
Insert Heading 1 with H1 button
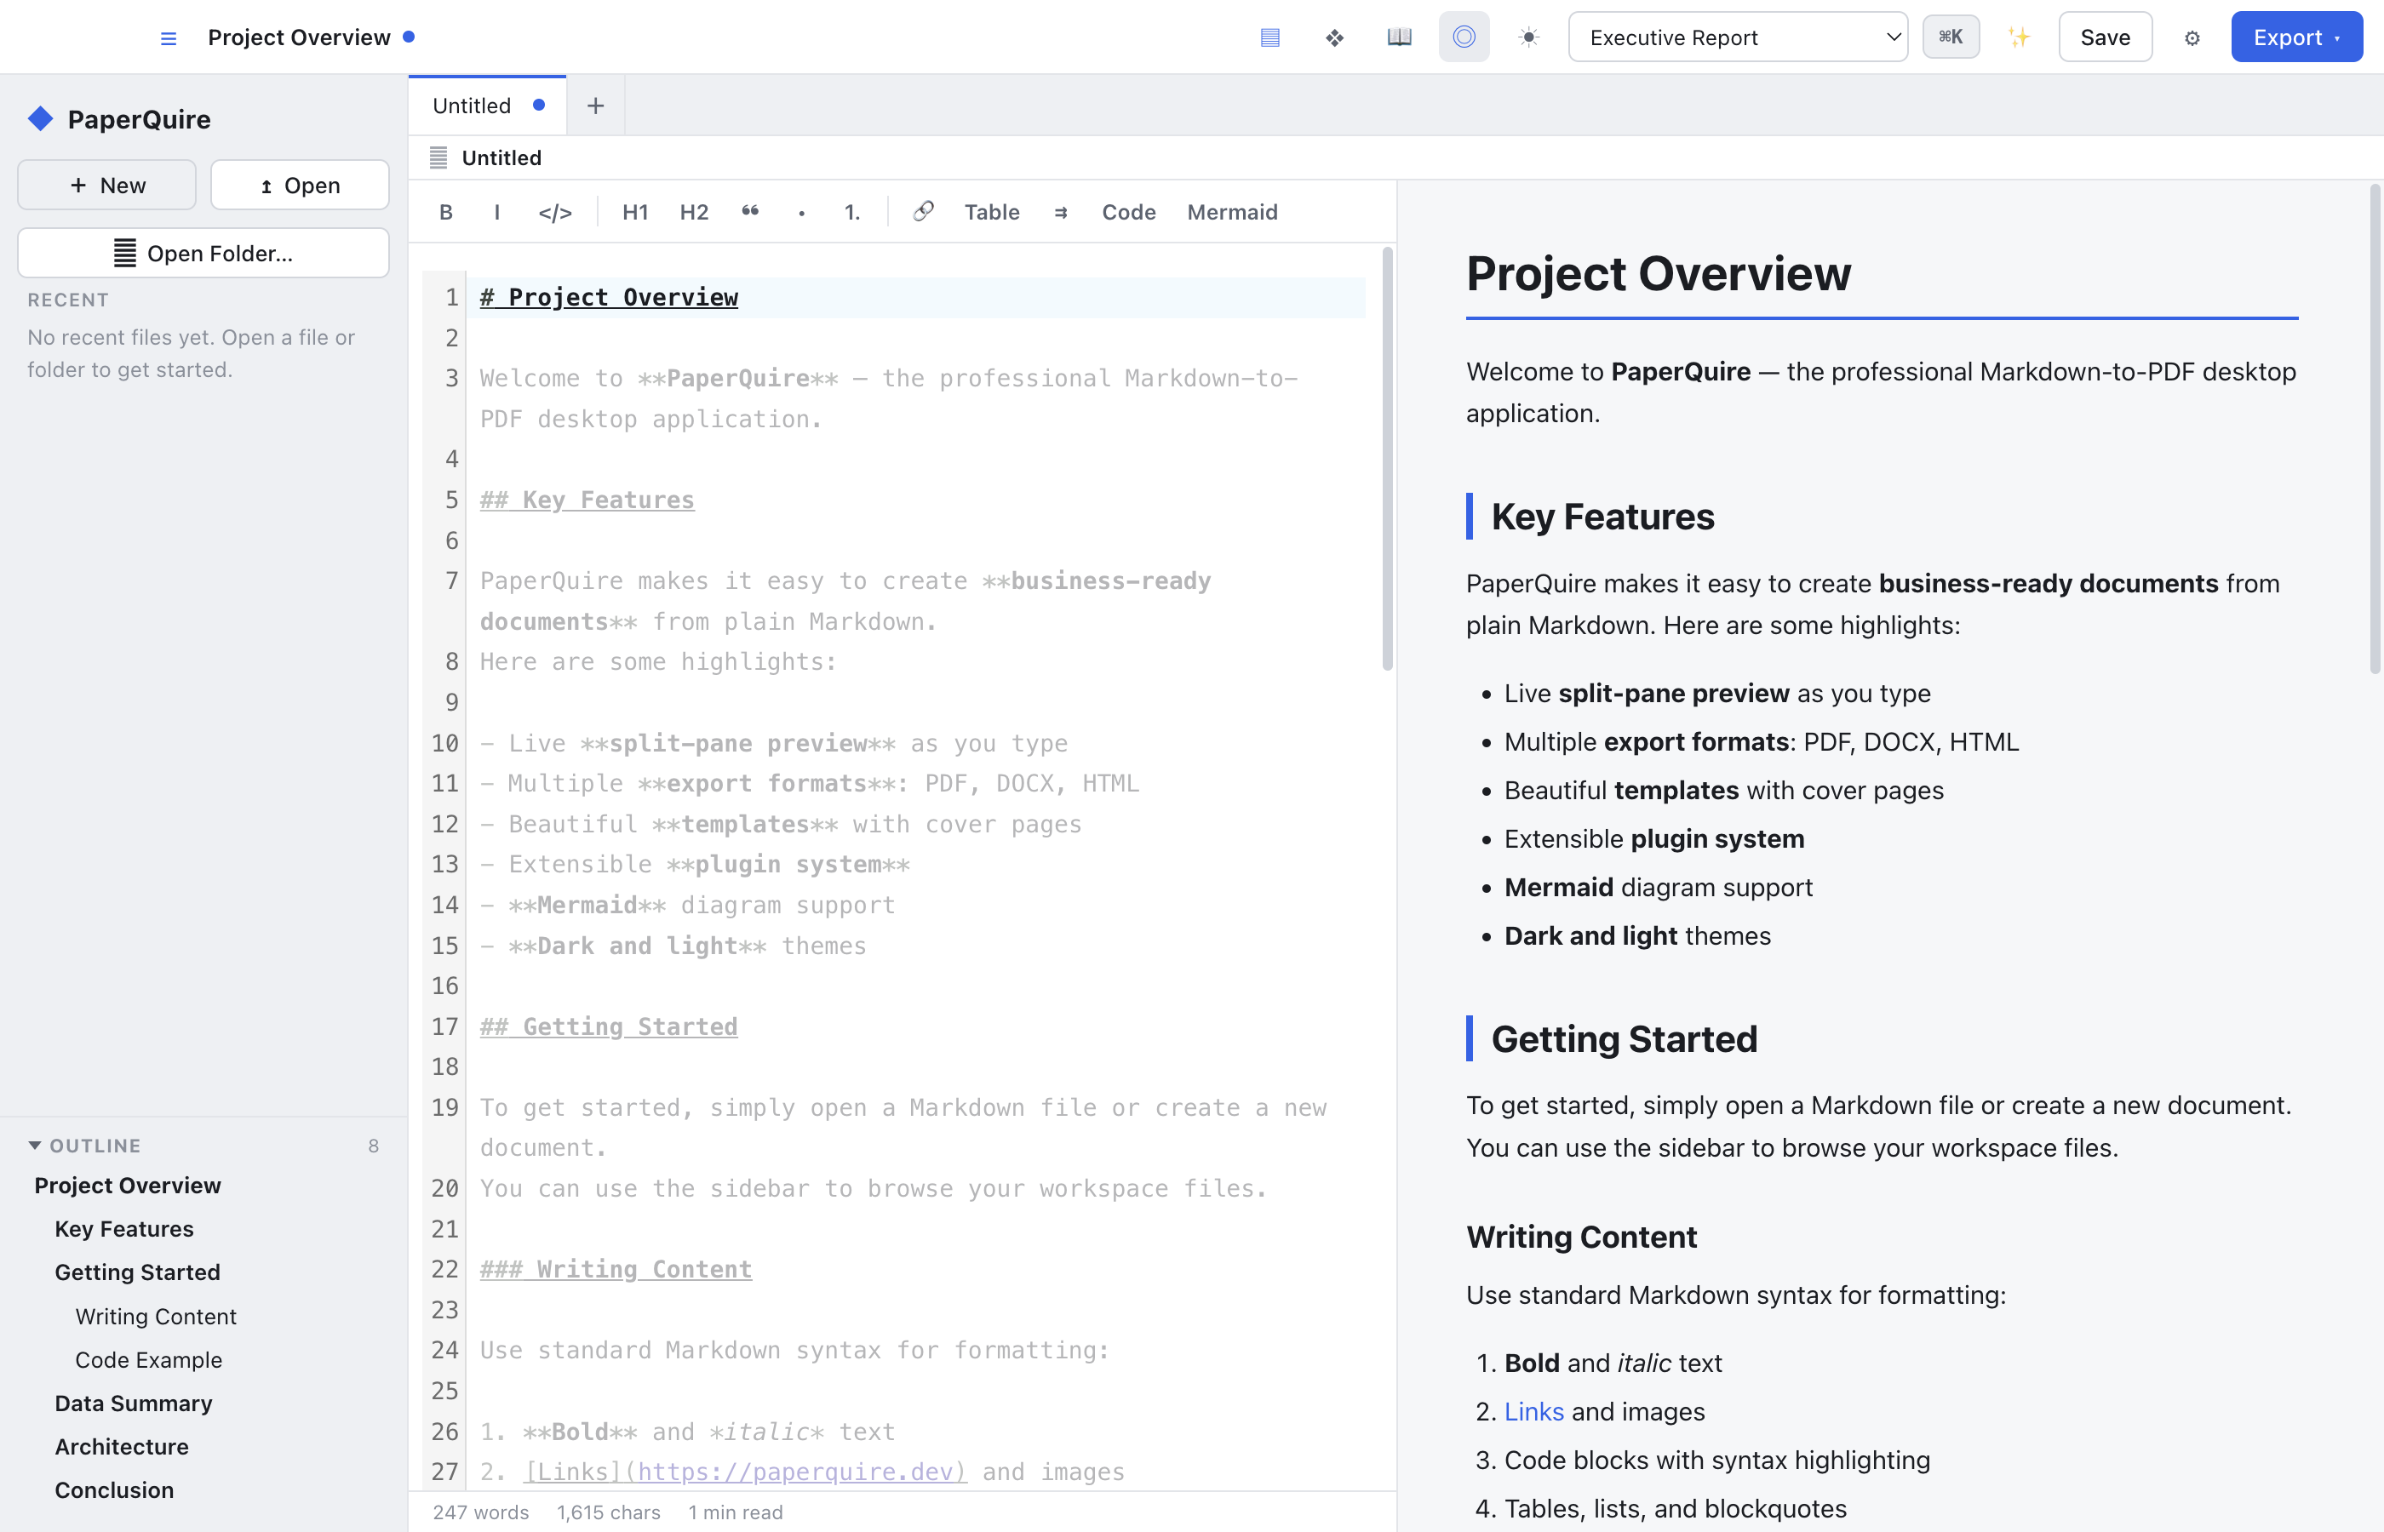click(x=635, y=212)
